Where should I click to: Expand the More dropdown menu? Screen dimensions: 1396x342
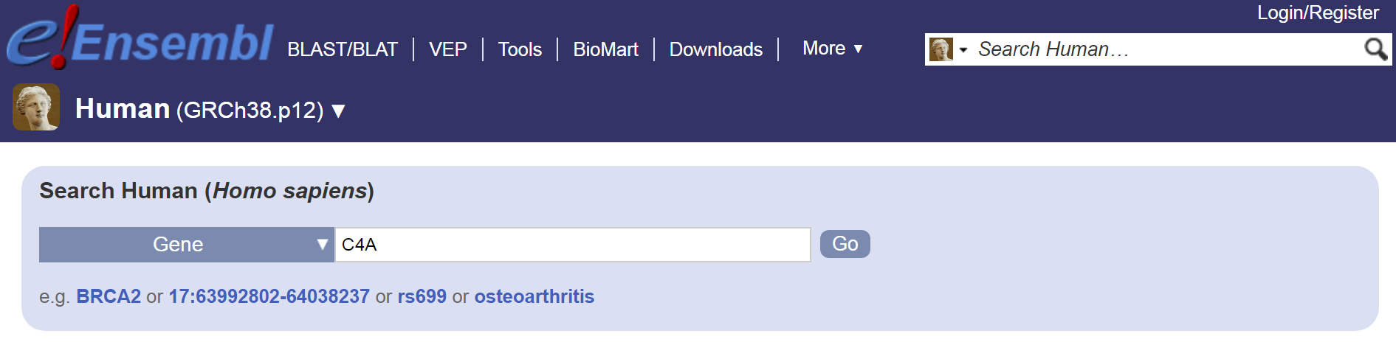coord(832,49)
